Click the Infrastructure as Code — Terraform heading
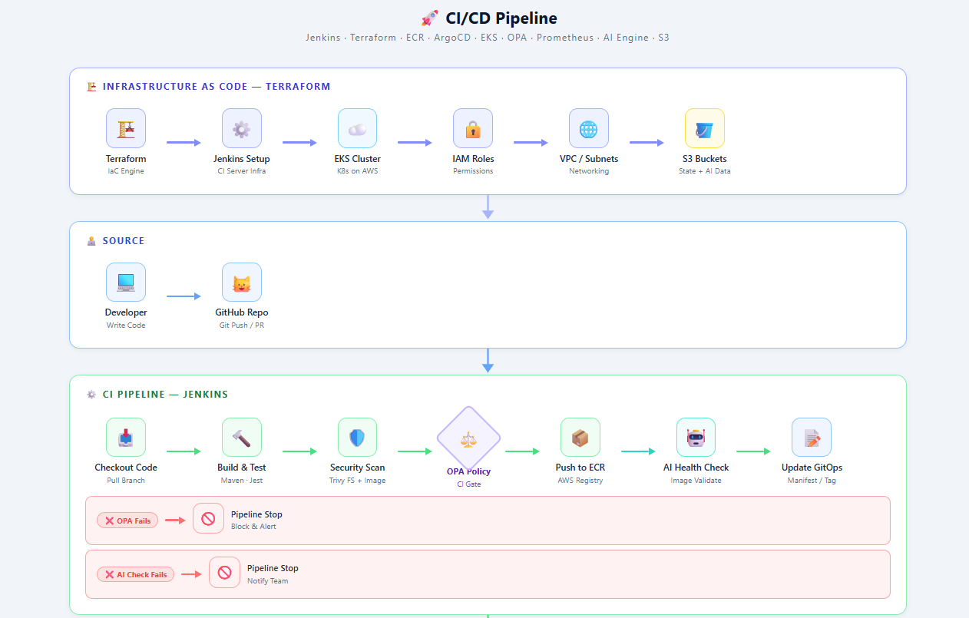Image resolution: width=969 pixels, height=618 pixels. coord(217,87)
